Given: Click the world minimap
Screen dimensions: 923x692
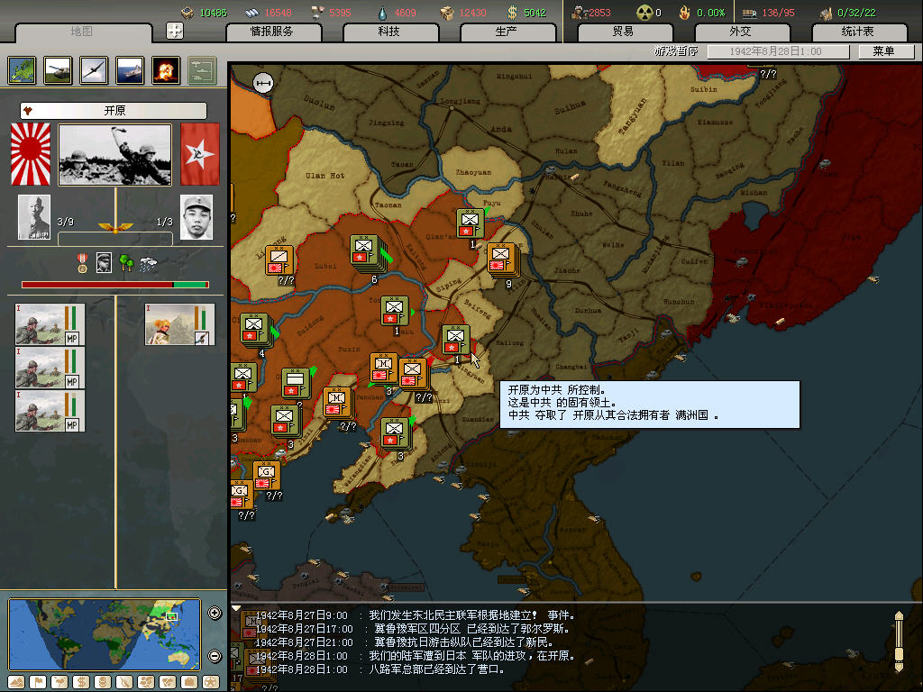Looking at the screenshot, I should coord(105,634).
